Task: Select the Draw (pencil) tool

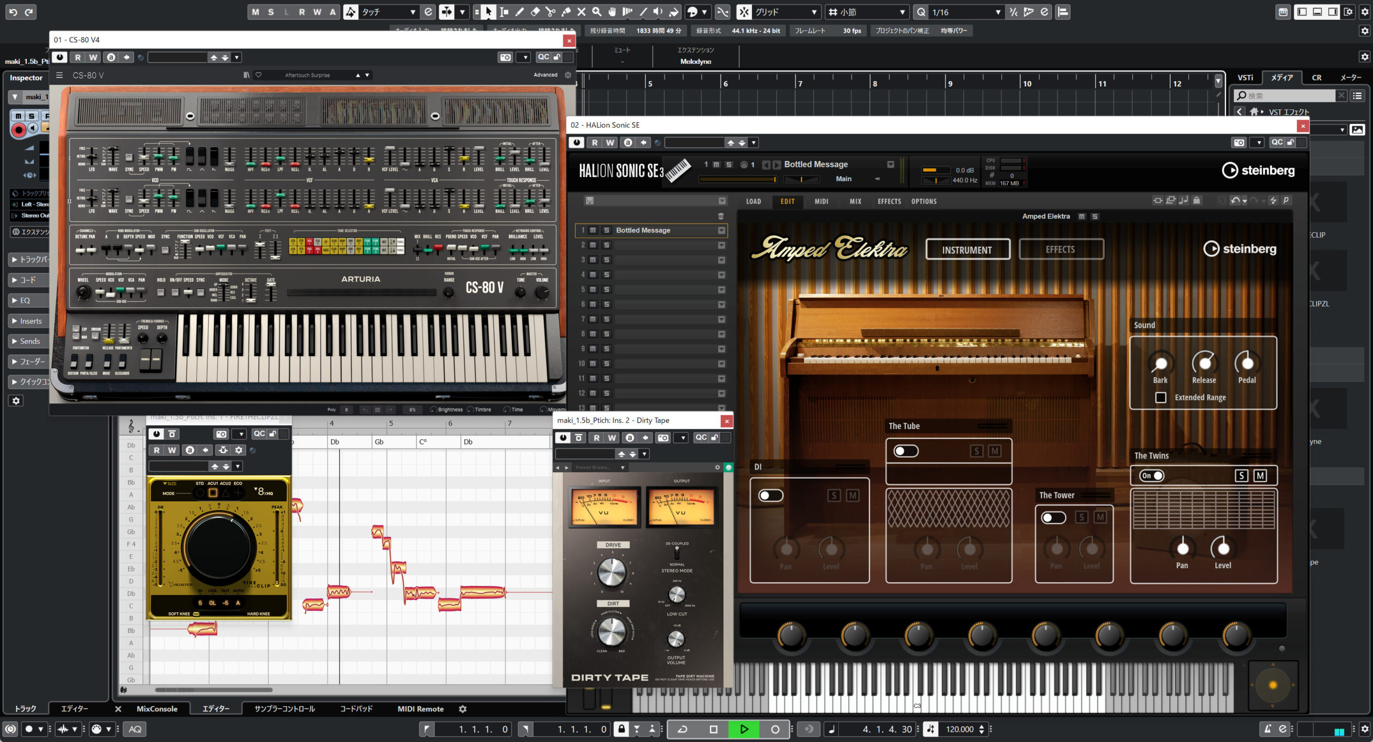Action: coord(519,12)
